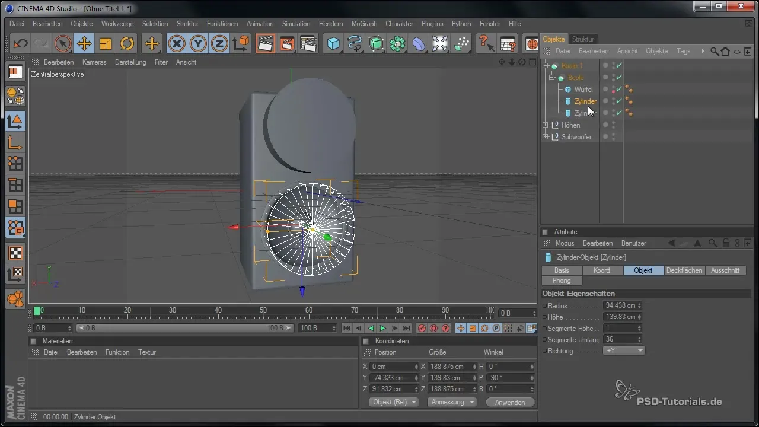Select the Make Editable icon in left palette

point(15,96)
